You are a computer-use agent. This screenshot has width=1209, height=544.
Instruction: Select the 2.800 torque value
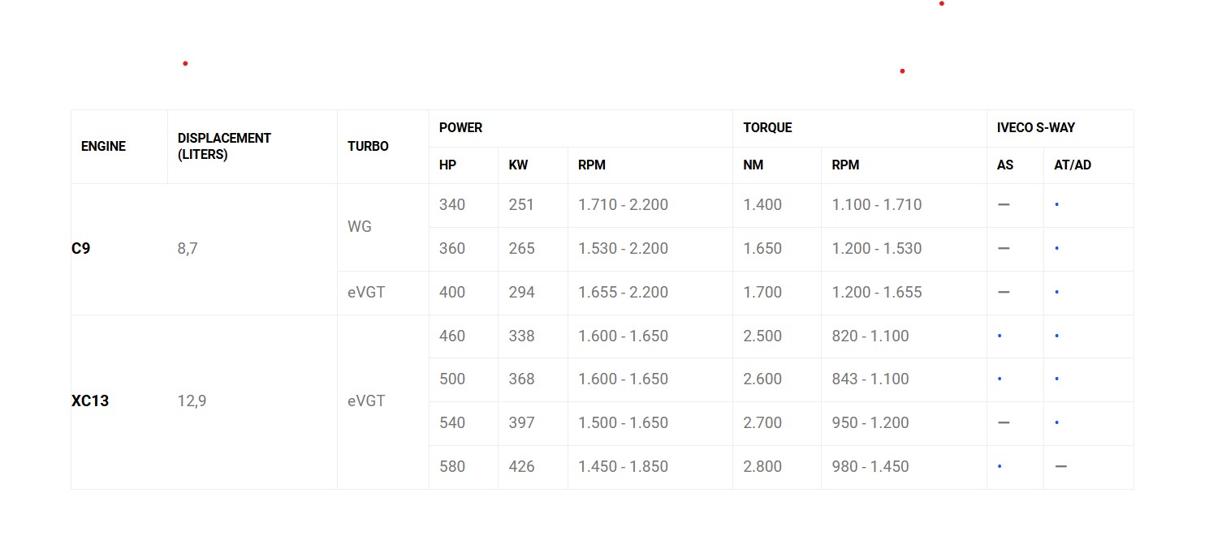[x=762, y=467]
